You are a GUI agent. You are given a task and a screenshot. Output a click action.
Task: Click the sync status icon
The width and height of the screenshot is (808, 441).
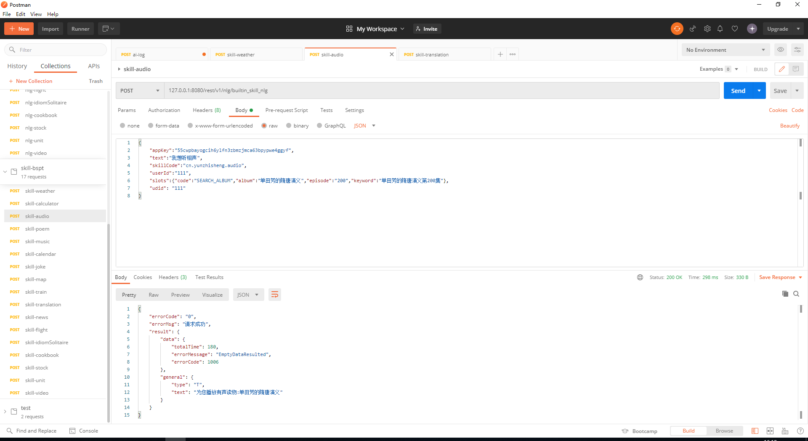(x=677, y=29)
